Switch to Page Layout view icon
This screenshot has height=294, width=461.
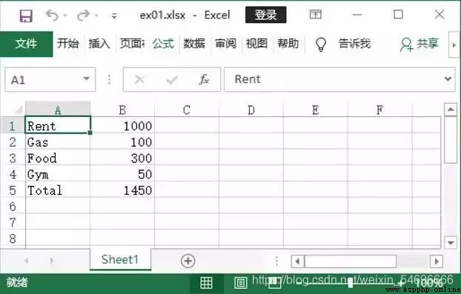tap(241, 283)
